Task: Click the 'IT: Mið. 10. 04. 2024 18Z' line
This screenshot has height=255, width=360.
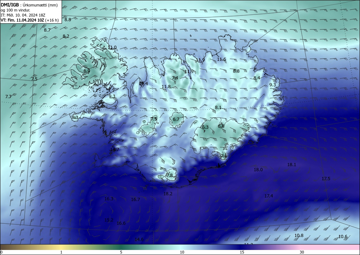Action: pos(23,15)
